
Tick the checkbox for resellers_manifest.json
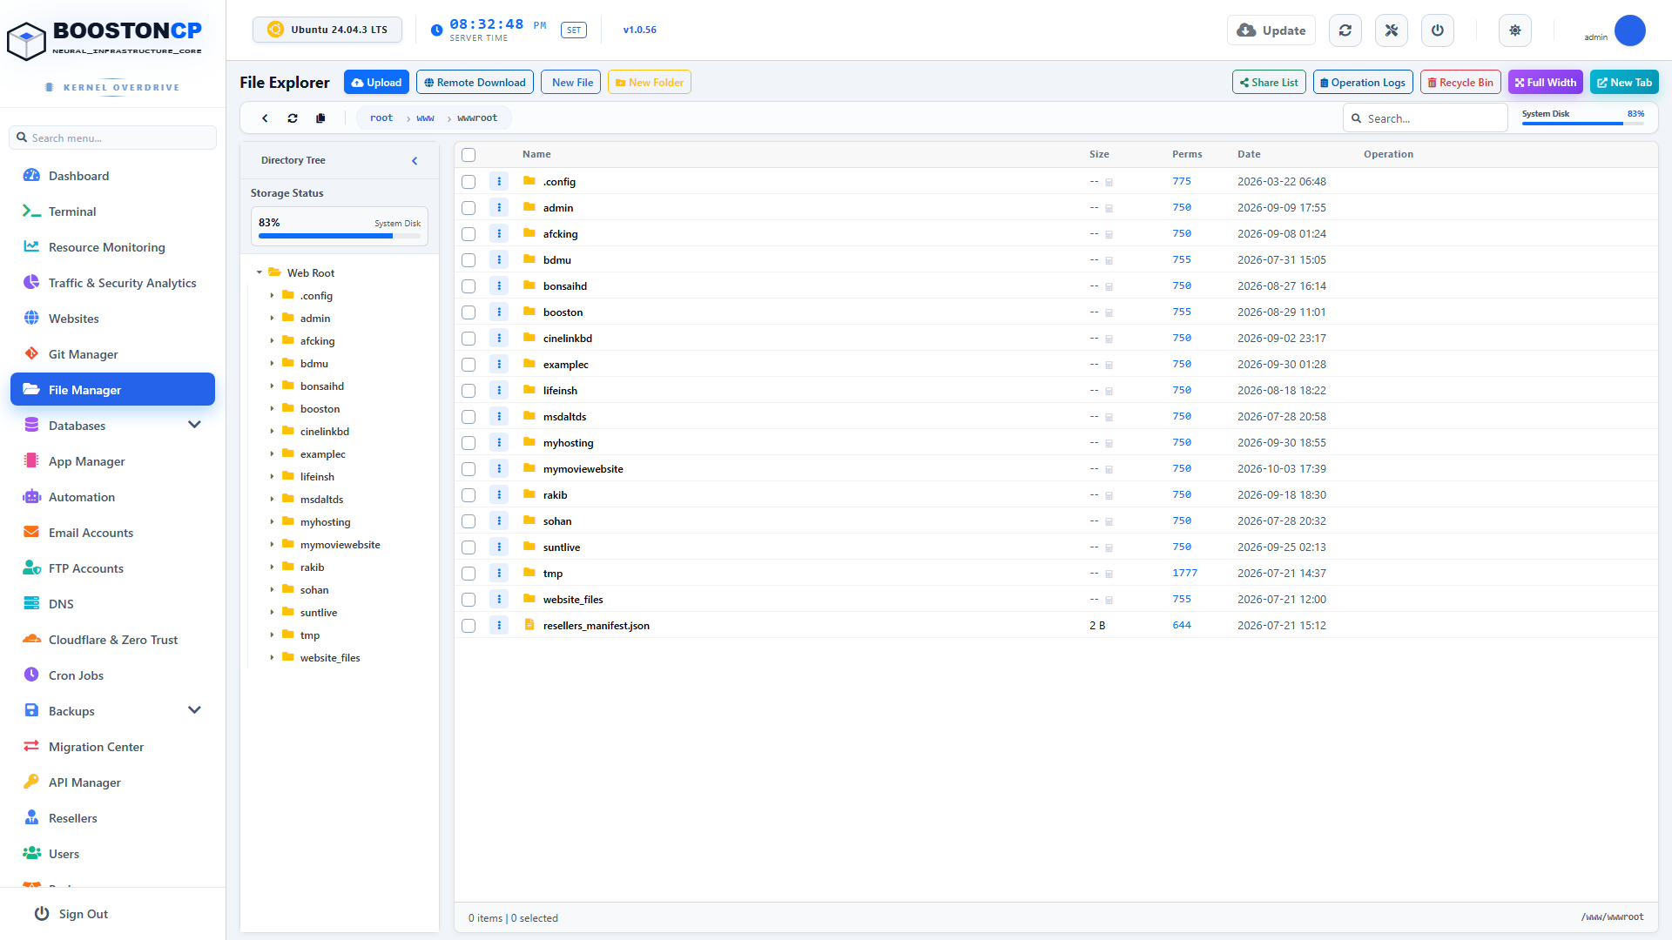[469, 626]
